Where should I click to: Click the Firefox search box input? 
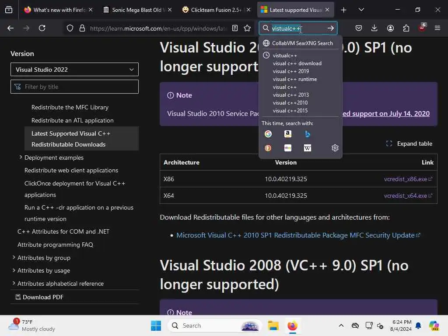tap(297, 28)
